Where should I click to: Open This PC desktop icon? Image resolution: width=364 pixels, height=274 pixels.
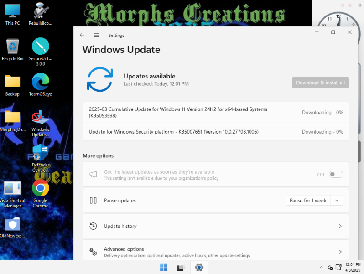[x=12, y=15]
